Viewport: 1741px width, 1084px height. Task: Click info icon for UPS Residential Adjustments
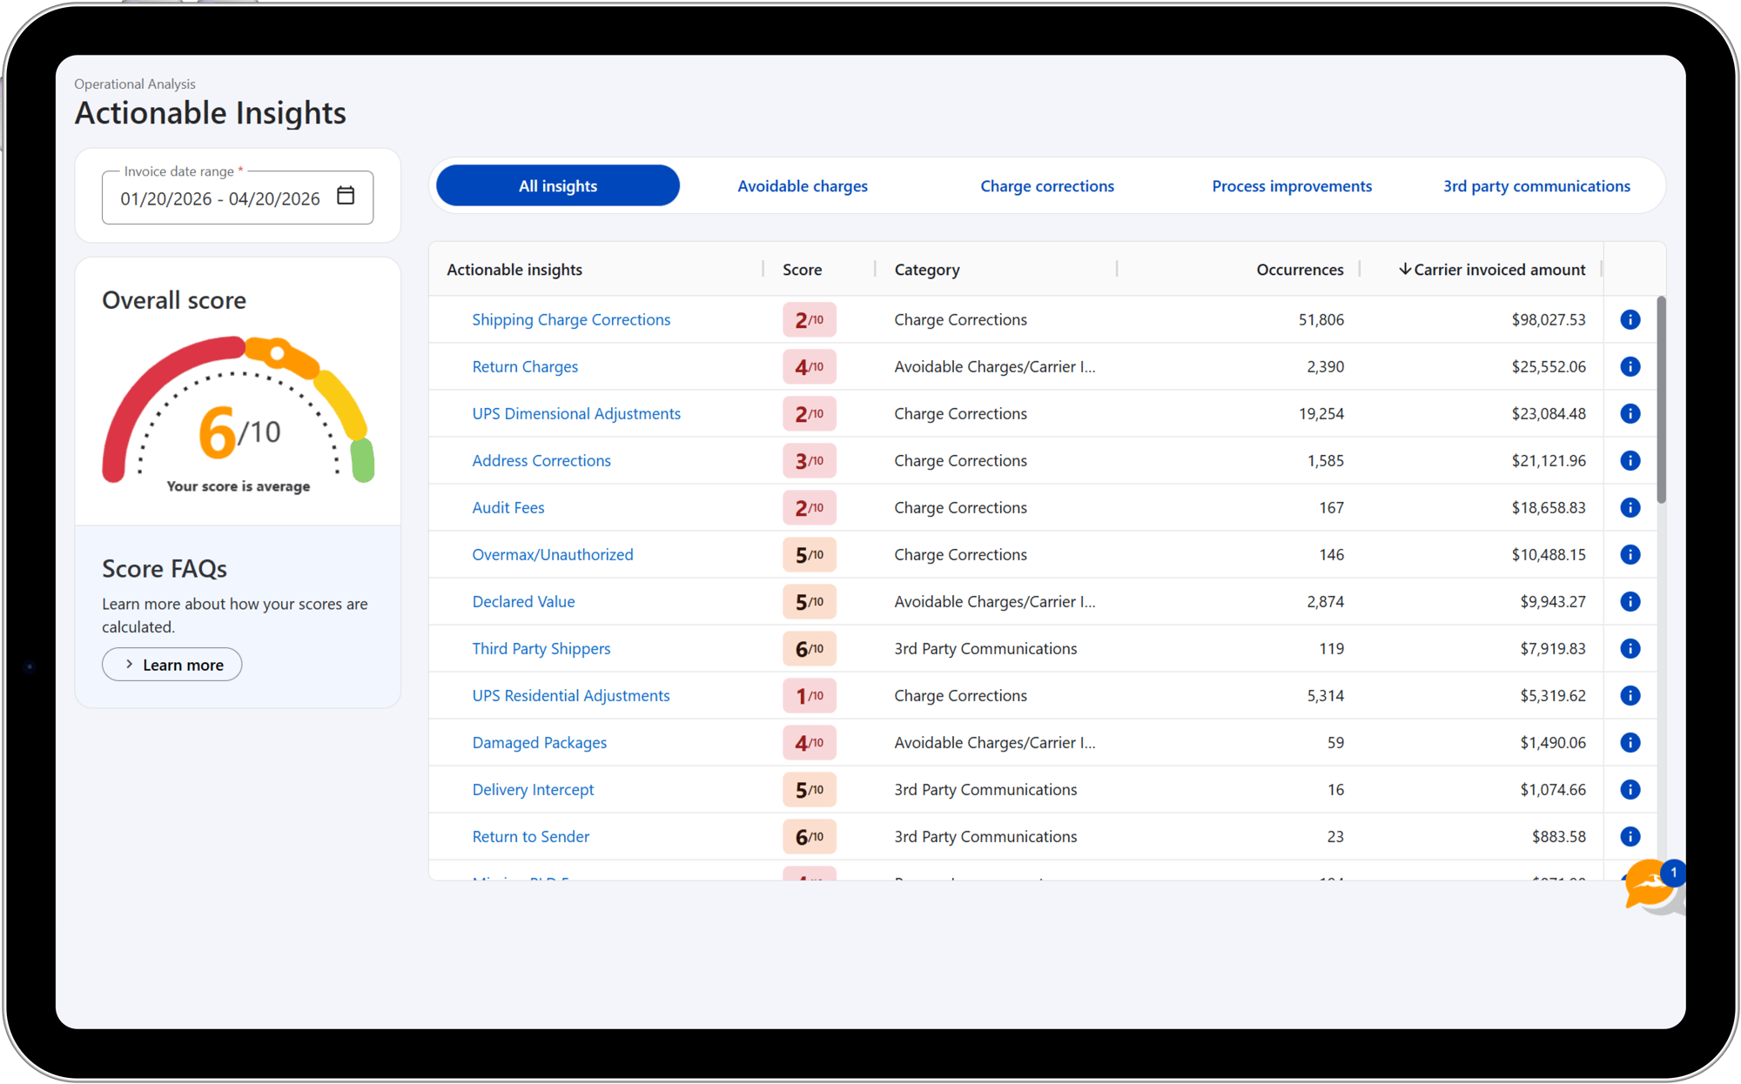click(1630, 695)
